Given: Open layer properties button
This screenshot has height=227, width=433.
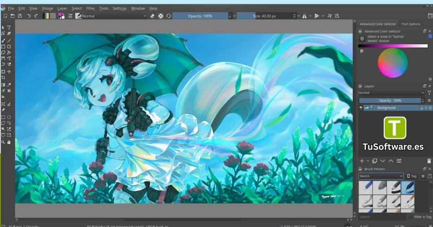Looking at the screenshot, I should [399, 161].
